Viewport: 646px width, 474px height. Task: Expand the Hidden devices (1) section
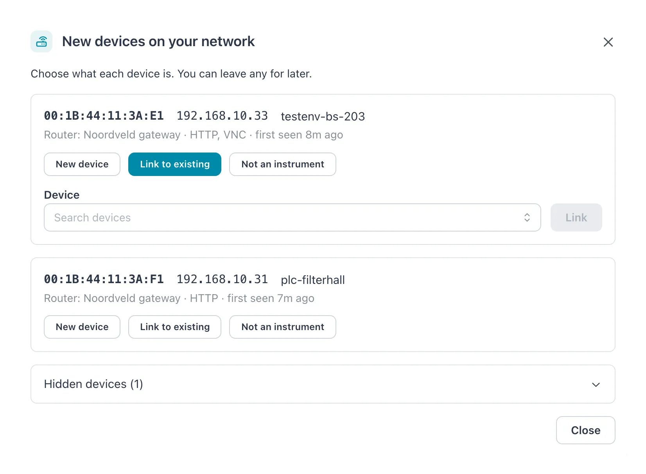[323, 384]
